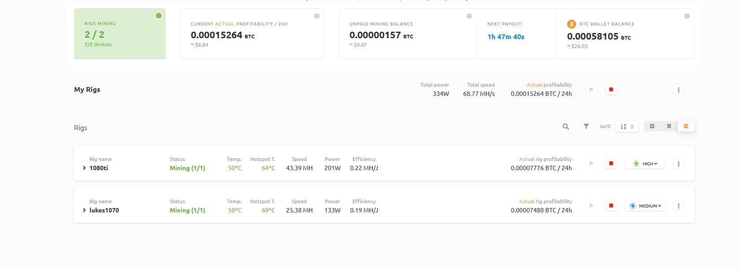Switch to grid view layout
Viewport: 739px width, 270px height.
click(x=652, y=127)
